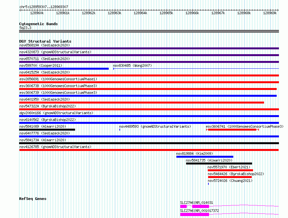
Task: Select the nsv819884 (Kim2009) label
Action: click(194, 154)
